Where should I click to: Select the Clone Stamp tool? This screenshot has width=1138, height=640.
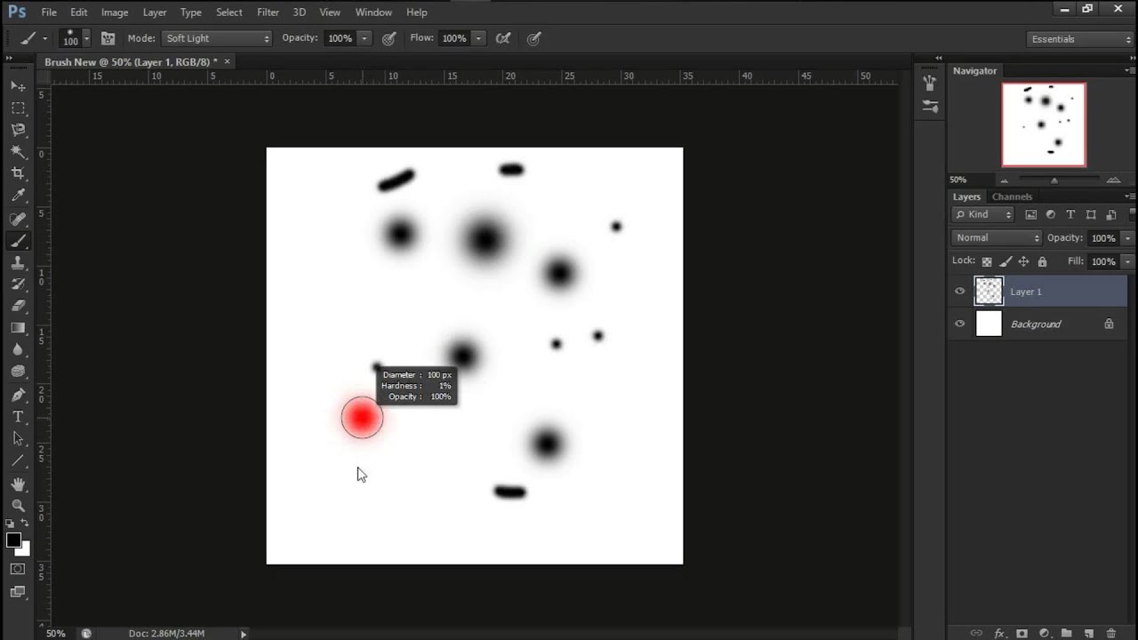(x=18, y=263)
